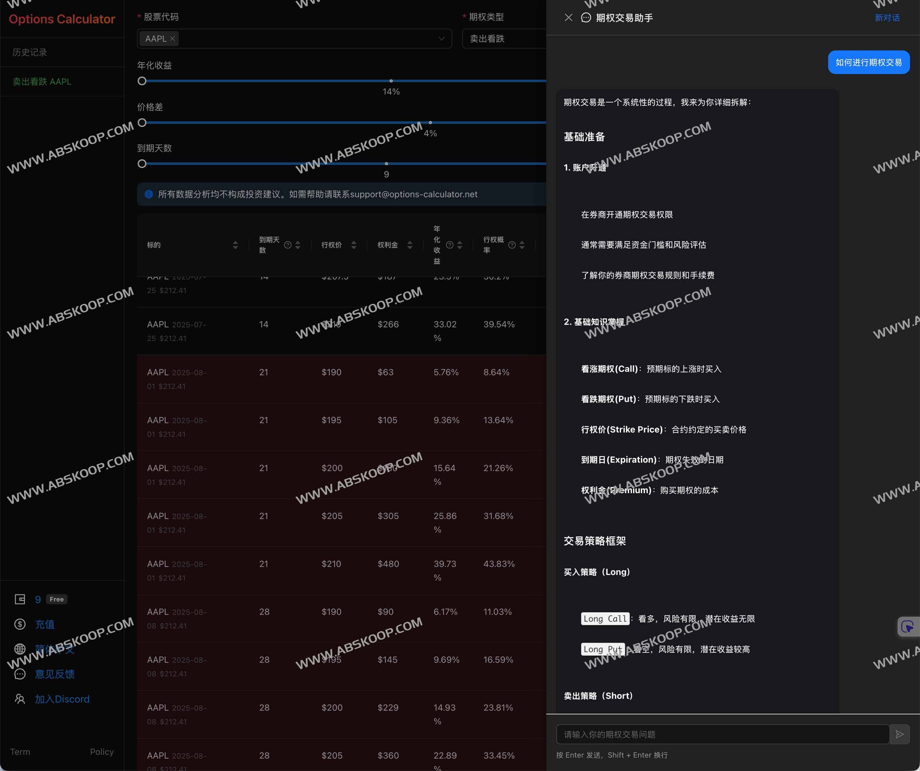Click help icon beside 行权概率 column
The image size is (920, 771).
point(511,245)
